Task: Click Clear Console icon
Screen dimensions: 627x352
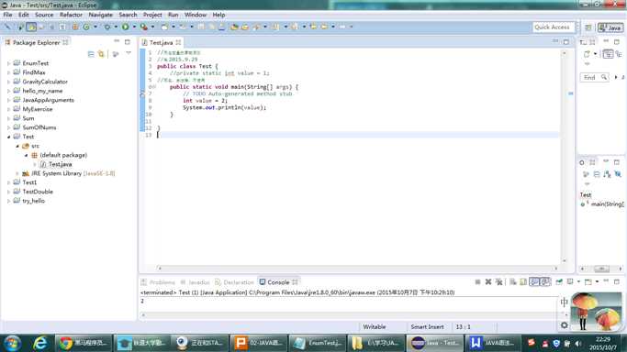Action: point(512,281)
